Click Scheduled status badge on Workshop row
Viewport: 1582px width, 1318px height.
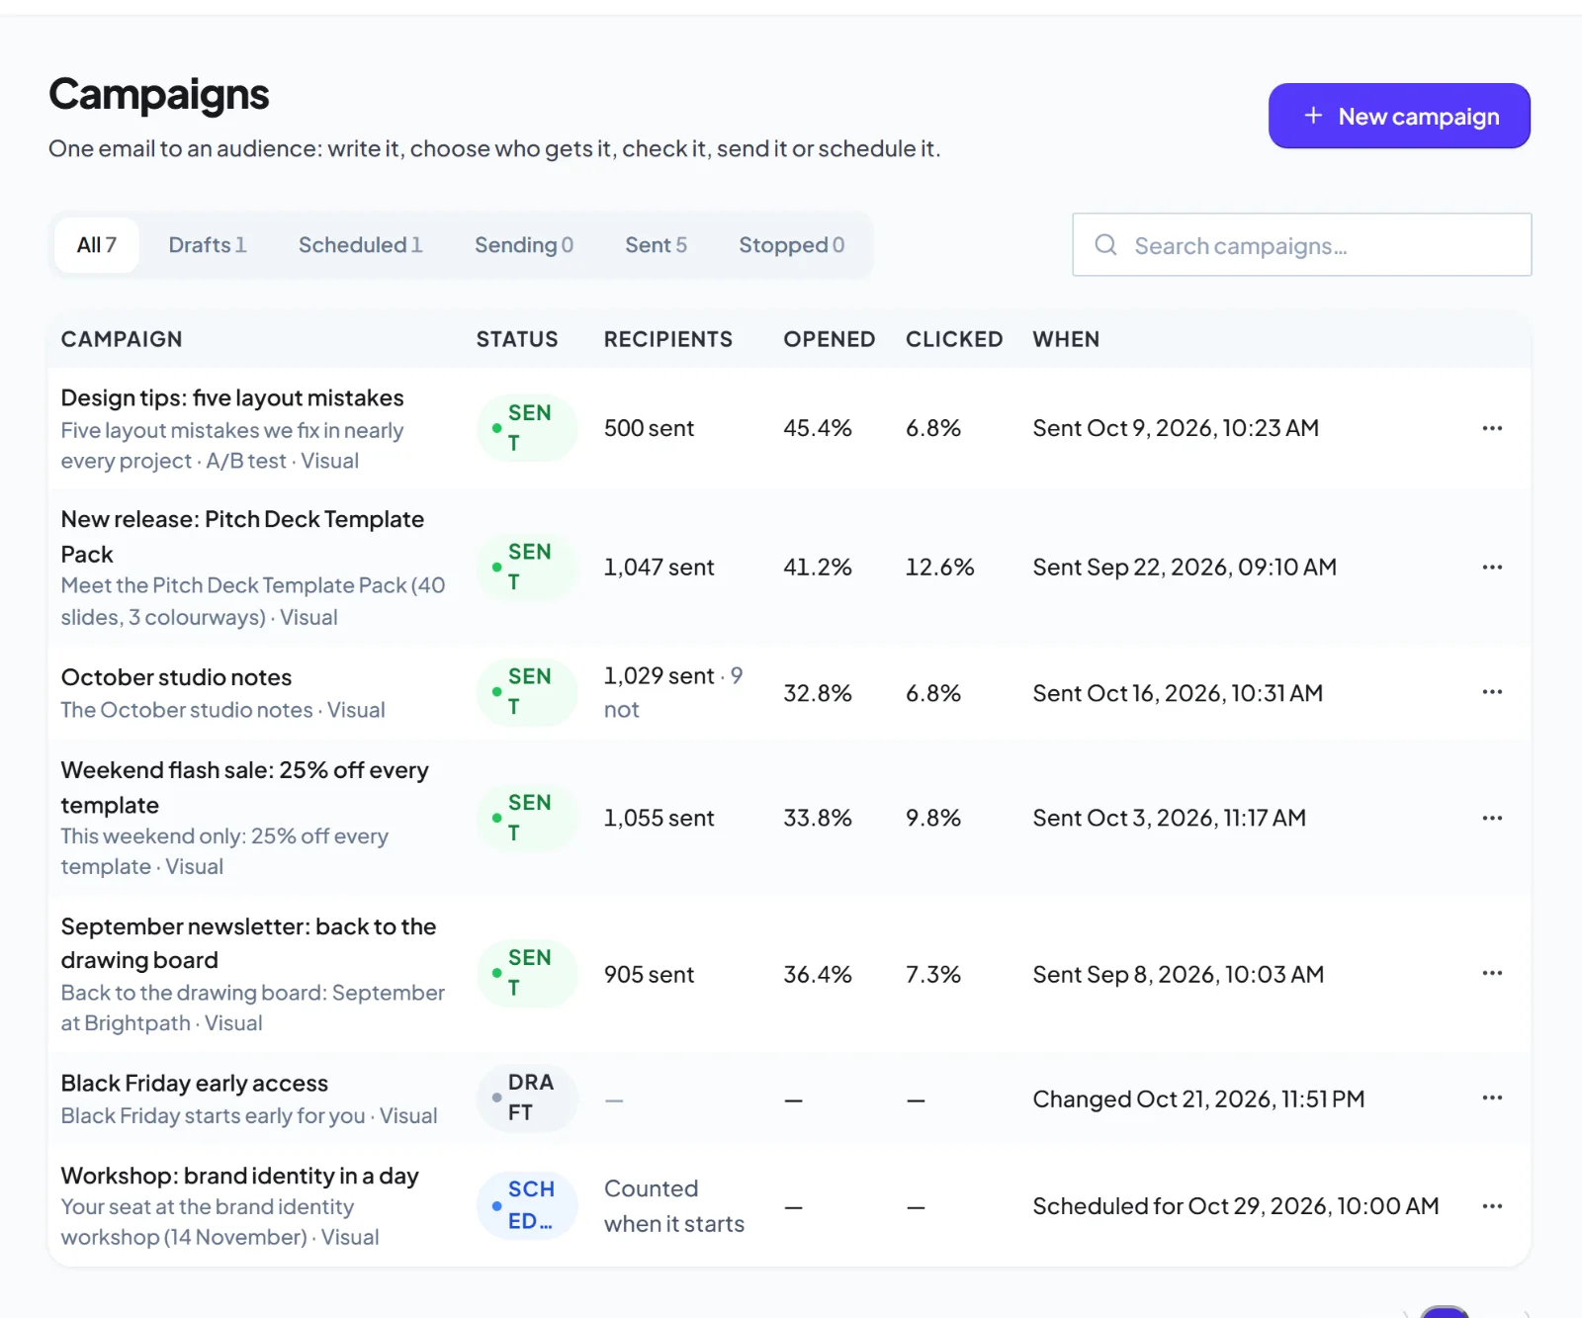(x=526, y=1205)
